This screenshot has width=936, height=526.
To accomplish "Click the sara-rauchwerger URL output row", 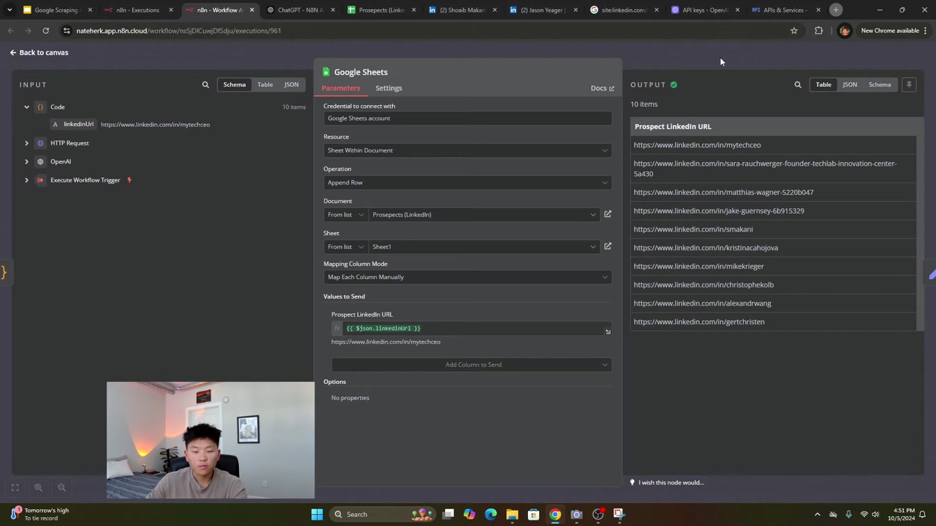I will pos(773,168).
